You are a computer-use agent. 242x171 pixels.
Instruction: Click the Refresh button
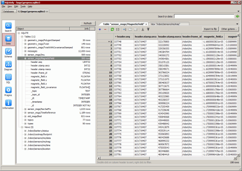point(88,23)
